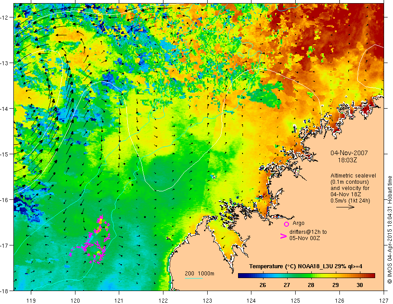The height and width of the screenshot is (304, 393).
Task: Click the 'drifters@12h to' legend text
Action: (308, 232)
